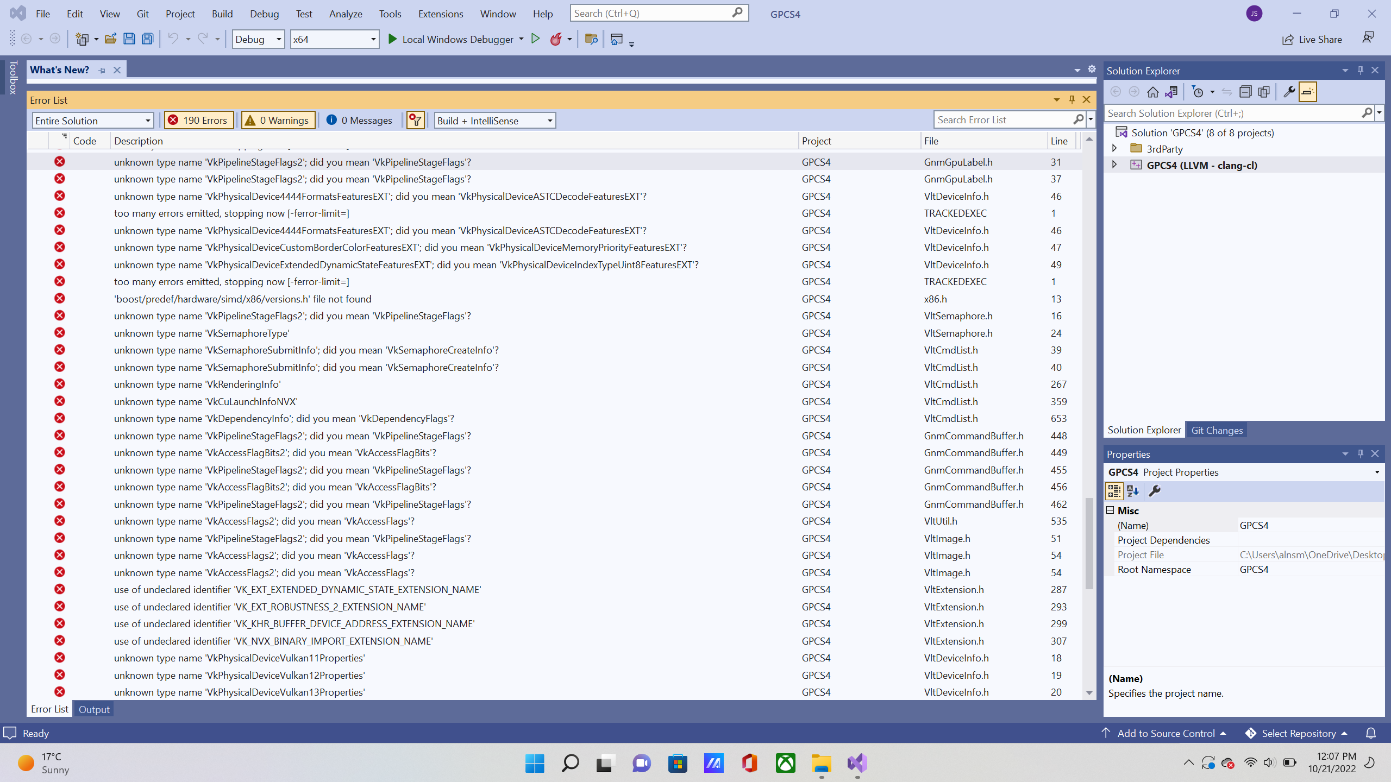Viewport: 1391px width, 782px height.
Task: Click the wrench Properties icon in Solution Explorer
Action: (1288, 92)
